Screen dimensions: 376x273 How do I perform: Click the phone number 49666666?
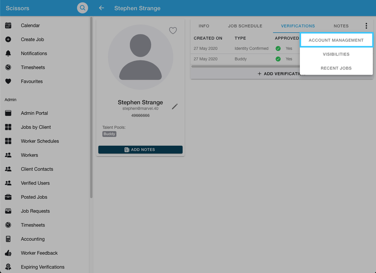pos(140,115)
